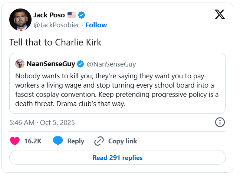Open NaanSenseGuy's small avatar
240x177 pixels.
[20, 64]
